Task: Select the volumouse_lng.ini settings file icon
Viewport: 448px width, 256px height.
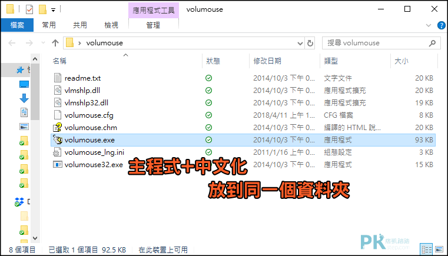Action: [58, 152]
